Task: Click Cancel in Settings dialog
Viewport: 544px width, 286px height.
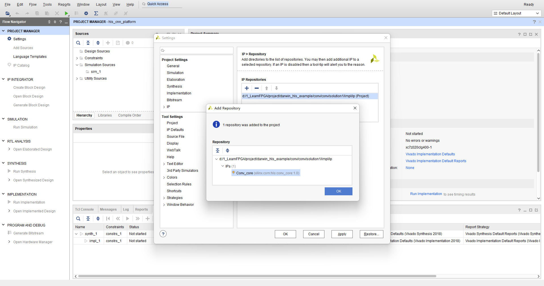Action: pyautogui.click(x=314, y=234)
